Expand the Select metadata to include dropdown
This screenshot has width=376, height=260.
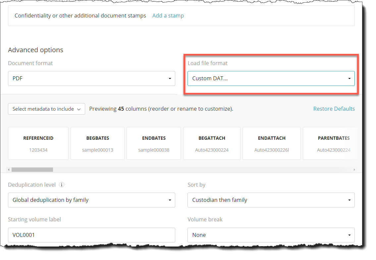click(46, 109)
